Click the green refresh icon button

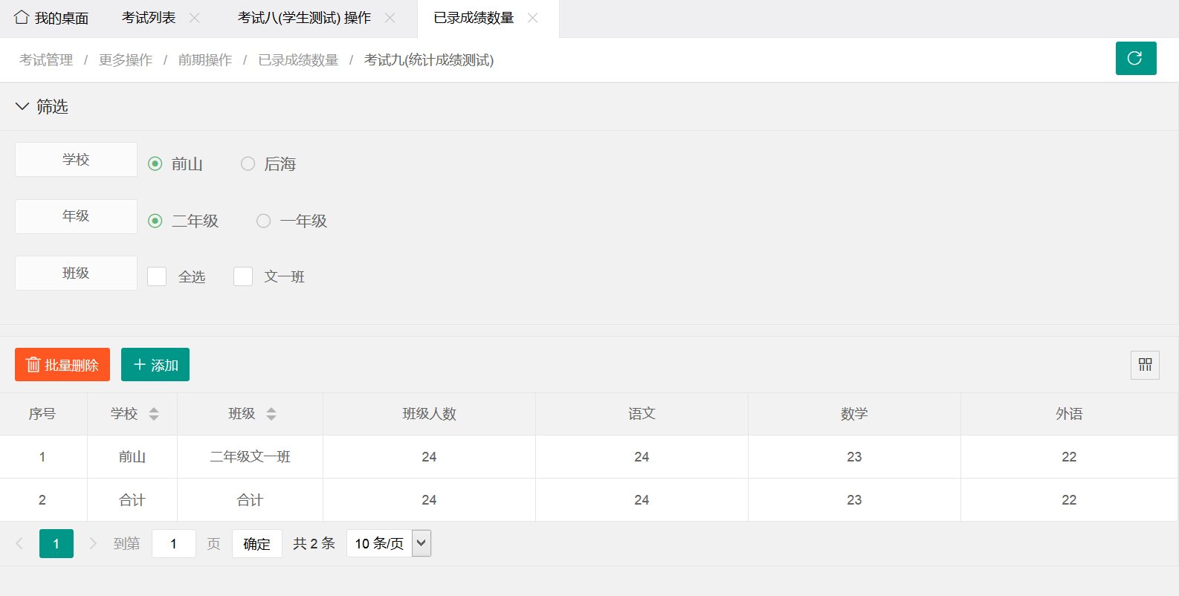1135,59
